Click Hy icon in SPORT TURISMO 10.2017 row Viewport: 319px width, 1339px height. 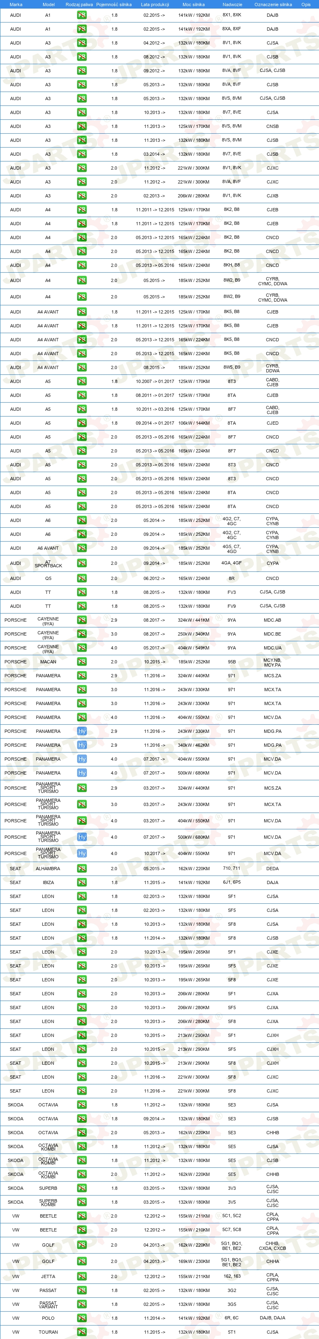(82, 853)
